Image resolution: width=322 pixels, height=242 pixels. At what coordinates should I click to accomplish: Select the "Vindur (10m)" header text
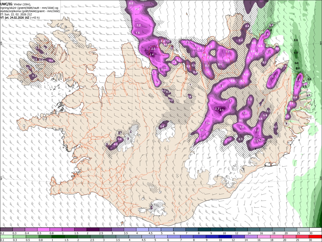coord(22,4)
